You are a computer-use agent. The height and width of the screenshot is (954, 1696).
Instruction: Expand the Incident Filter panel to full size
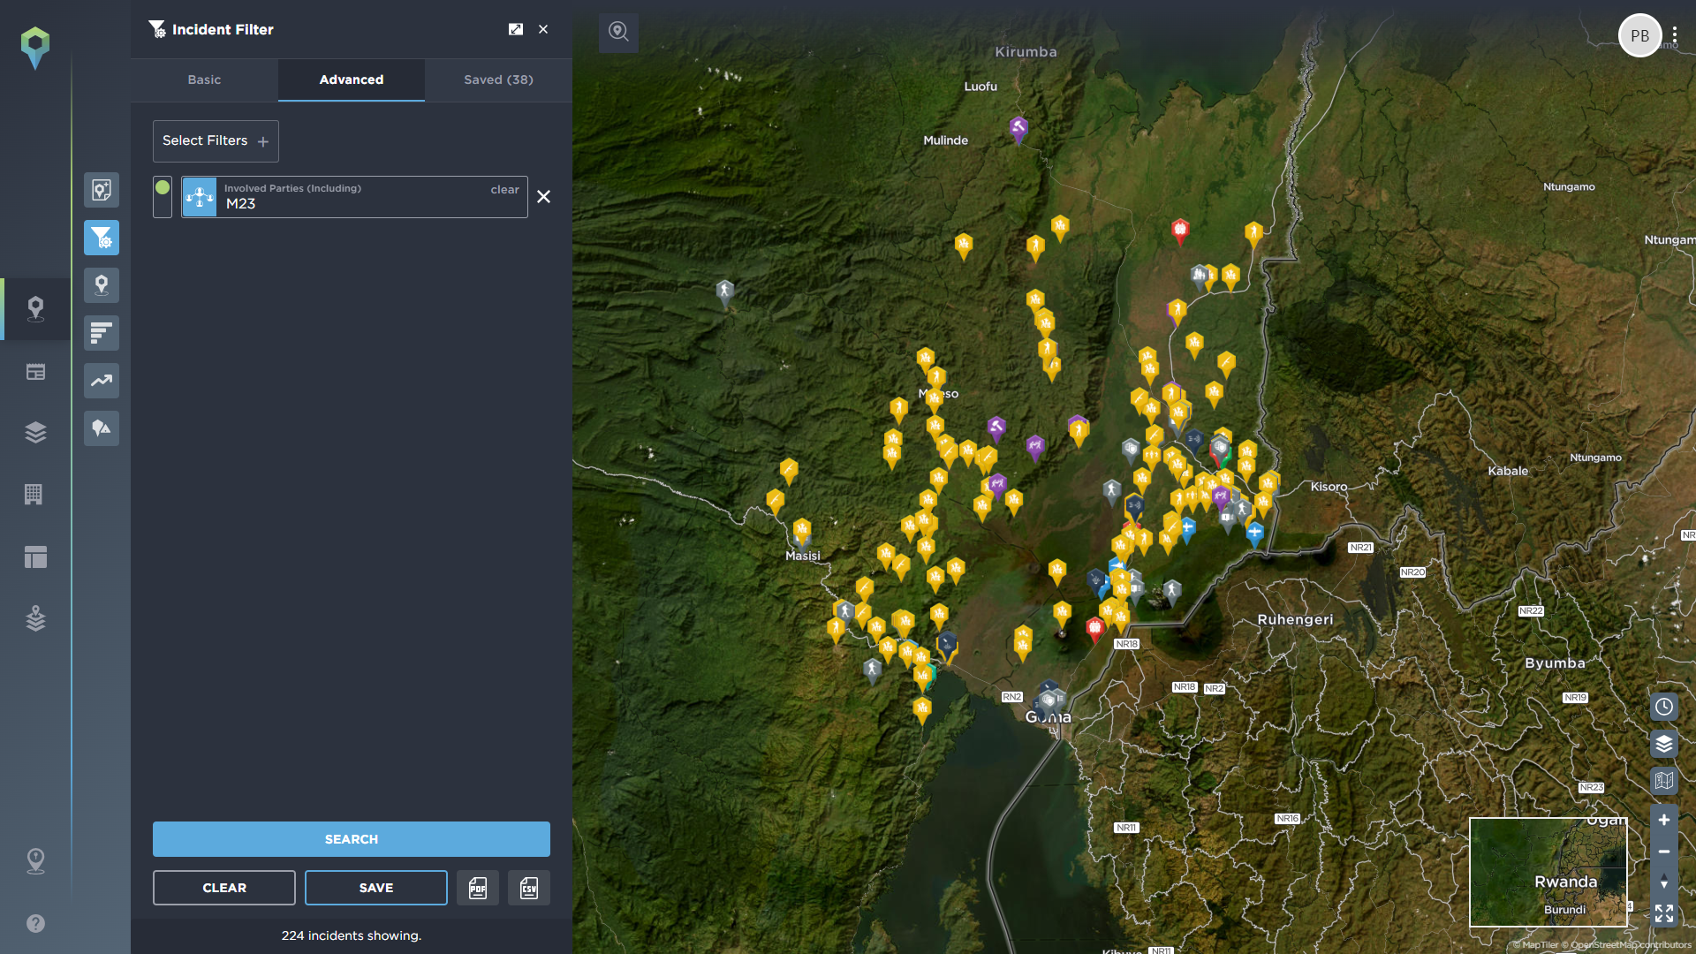pyautogui.click(x=516, y=29)
